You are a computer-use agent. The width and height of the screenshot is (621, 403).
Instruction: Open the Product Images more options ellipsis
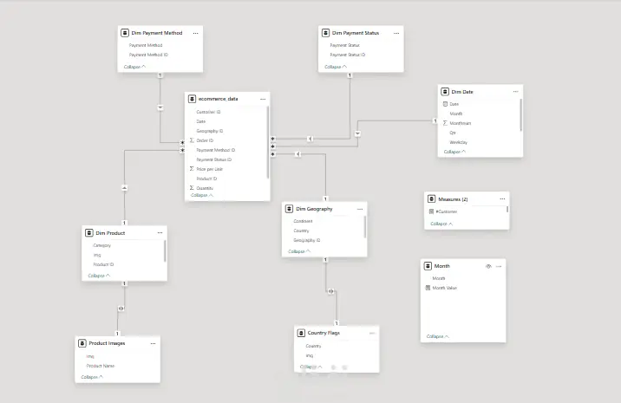(153, 343)
